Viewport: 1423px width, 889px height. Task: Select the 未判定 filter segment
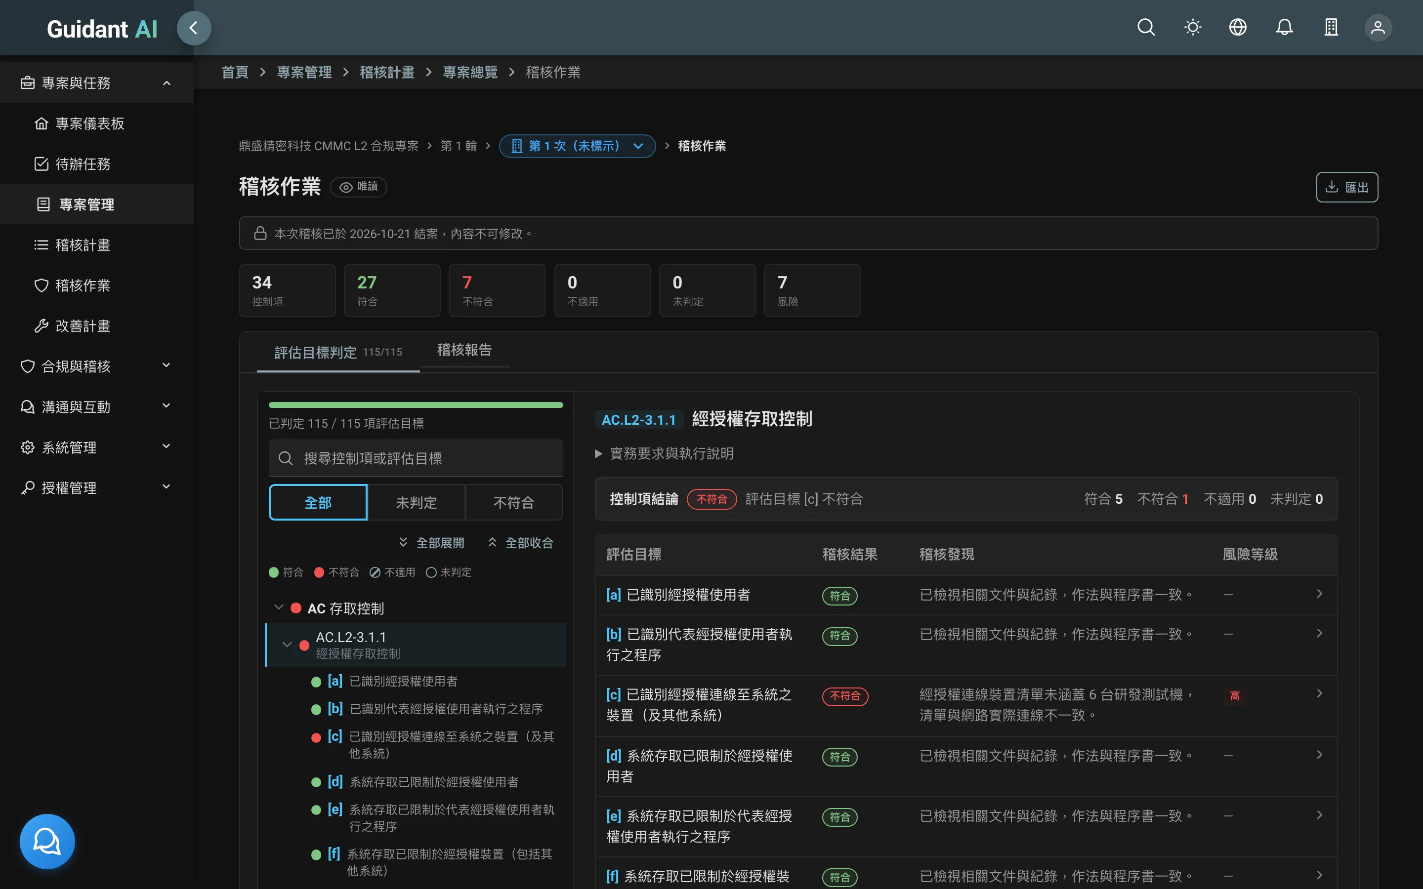[x=417, y=503]
